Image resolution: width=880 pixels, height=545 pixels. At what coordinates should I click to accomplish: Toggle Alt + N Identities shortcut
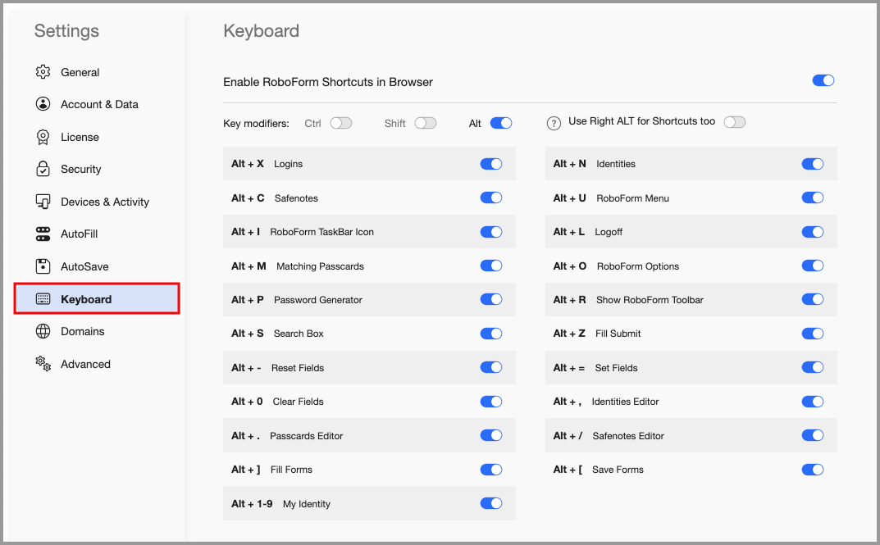[813, 164]
